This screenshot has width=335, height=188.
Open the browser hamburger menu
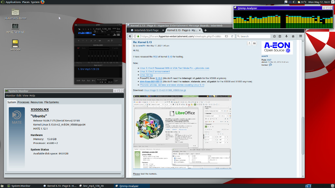click(x=301, y=36)
